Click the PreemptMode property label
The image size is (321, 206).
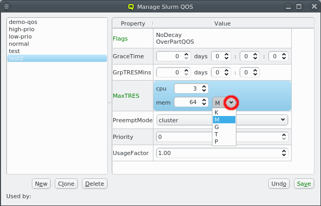[133, 120]
